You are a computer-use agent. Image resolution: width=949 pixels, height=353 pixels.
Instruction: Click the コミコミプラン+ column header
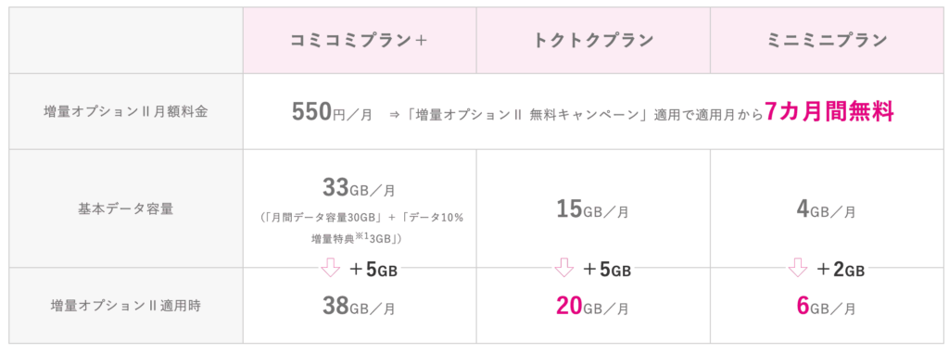tap(360, 41)
